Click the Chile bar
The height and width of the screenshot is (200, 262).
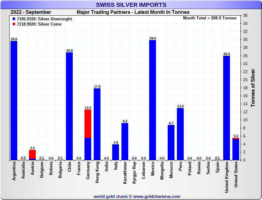click(69, 106)
